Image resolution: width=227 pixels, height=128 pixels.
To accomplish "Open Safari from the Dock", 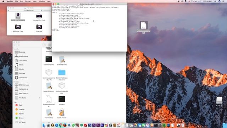I will pyautogui.click(x=57, y=125).
